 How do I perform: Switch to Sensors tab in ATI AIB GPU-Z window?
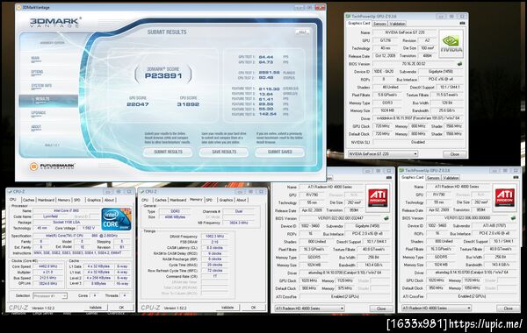click(x=433, y=178)
